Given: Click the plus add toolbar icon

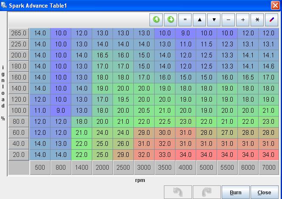Looking at the screenshot, I should point(243,20).
